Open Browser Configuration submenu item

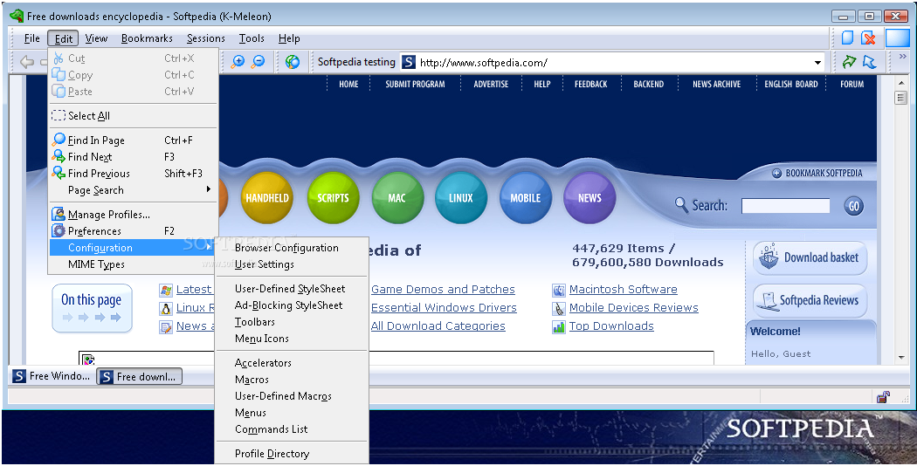pos(292,248)
